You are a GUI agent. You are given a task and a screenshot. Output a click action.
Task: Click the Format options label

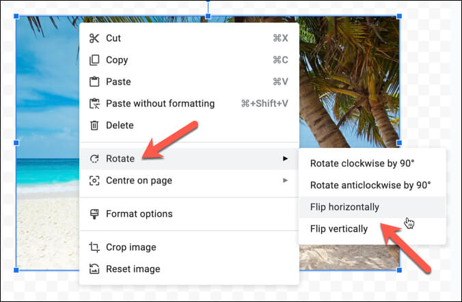139,214
